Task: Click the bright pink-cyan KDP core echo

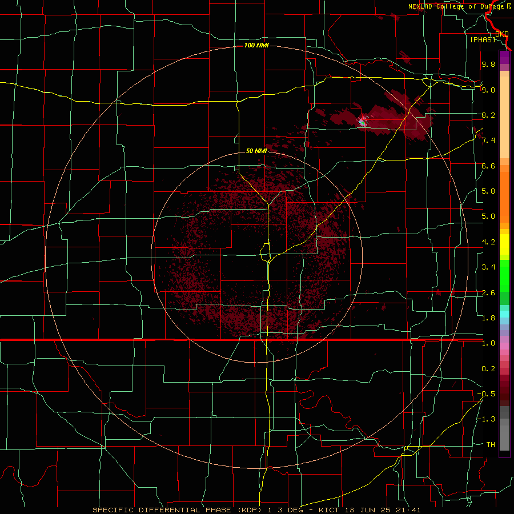Action: pos(362,122)
